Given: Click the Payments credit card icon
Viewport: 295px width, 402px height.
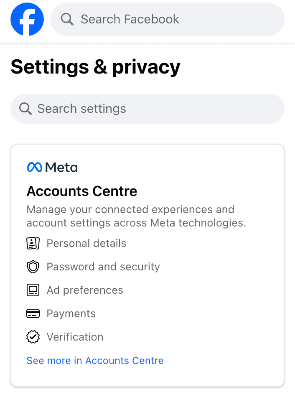Looking at the screenshot, I should [33, 313].
